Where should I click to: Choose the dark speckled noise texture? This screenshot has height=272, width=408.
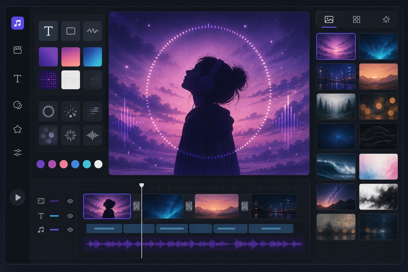pyautogui.click(x=92, y=80)
